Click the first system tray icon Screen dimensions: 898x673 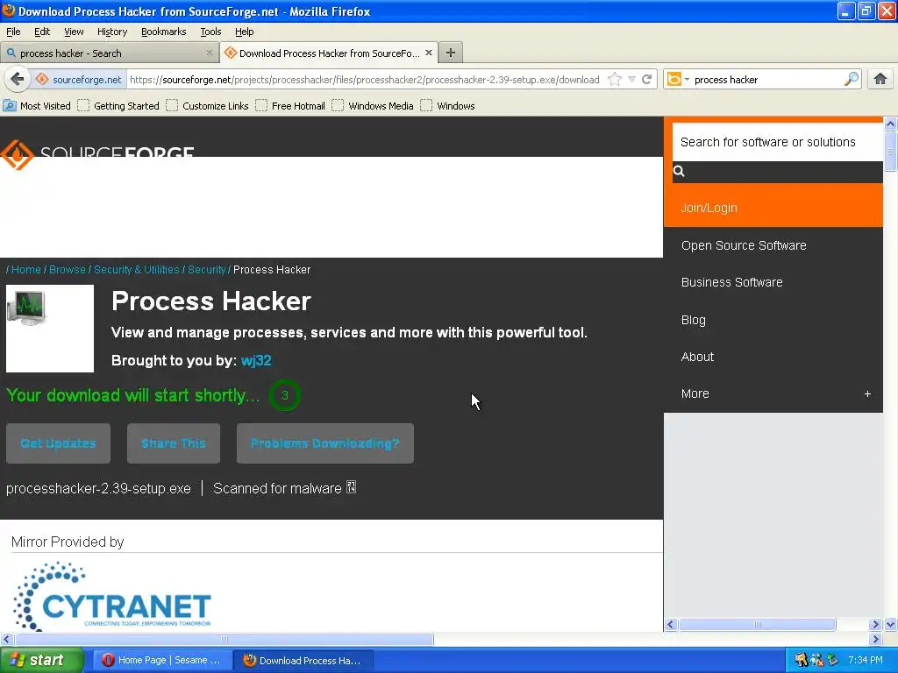(x=801, y=660)
